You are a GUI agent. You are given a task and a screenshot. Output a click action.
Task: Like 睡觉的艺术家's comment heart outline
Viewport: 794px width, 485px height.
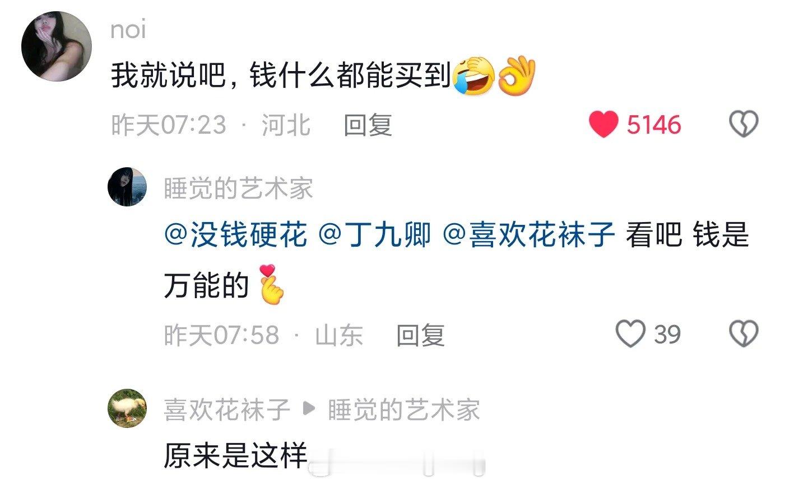click(630, 334)
